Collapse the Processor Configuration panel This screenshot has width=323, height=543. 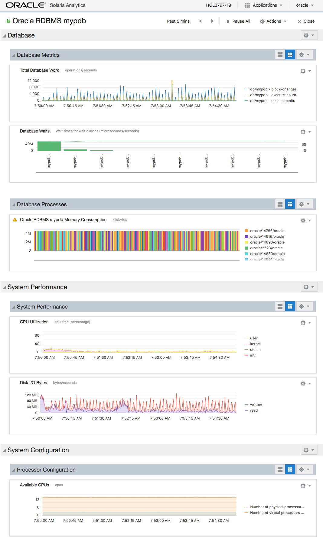pos(14,470)
